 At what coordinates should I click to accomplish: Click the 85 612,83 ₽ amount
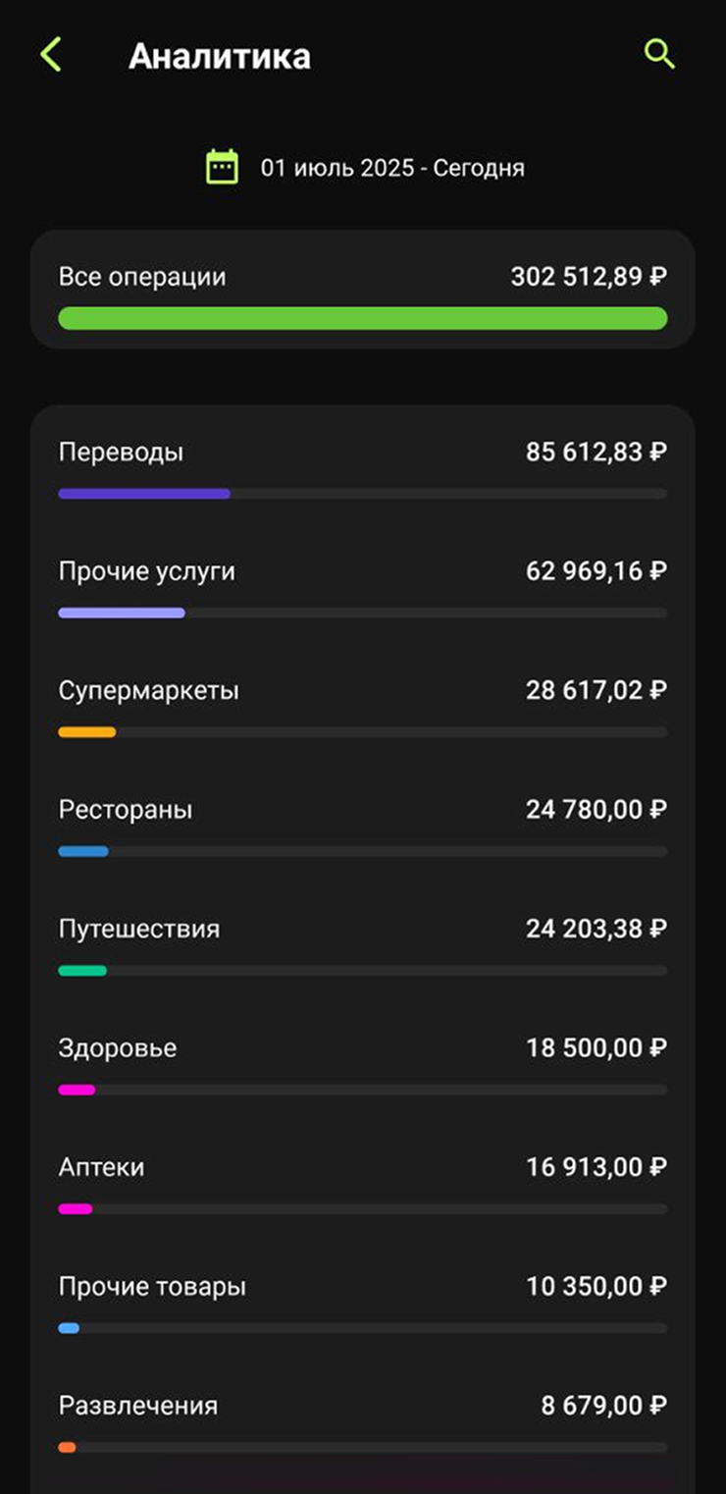596,453
